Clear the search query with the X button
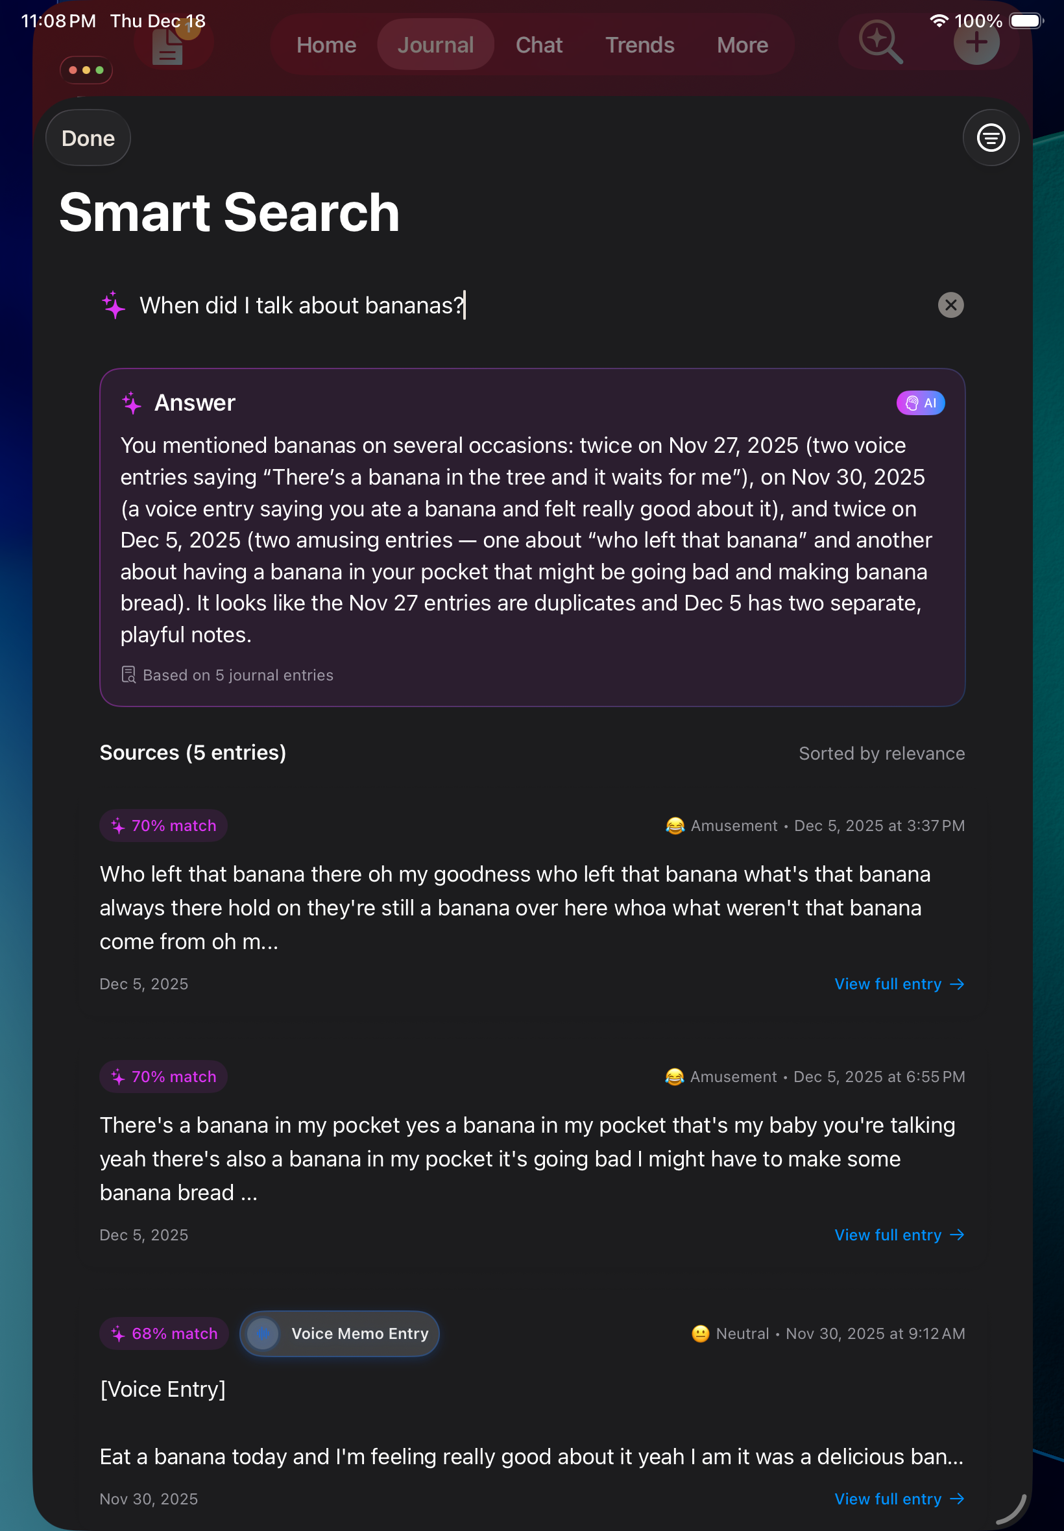1064x1531 pixels. coord(950,306)
